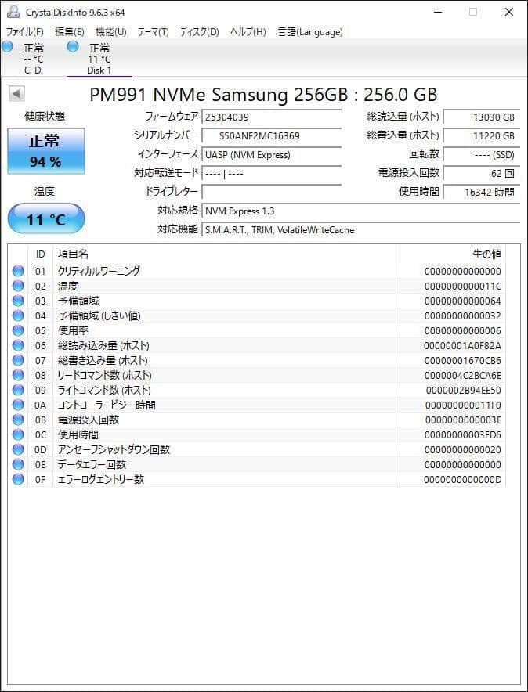Click status orb for クリティカルワーニング row

[18, 271]
